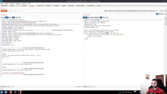Switch Response view to Hex
Image resolution: width=167 pixels, height=94 pixels.
coord(92,17)
